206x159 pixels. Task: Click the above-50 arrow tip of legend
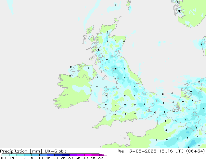tap(103, 155)
